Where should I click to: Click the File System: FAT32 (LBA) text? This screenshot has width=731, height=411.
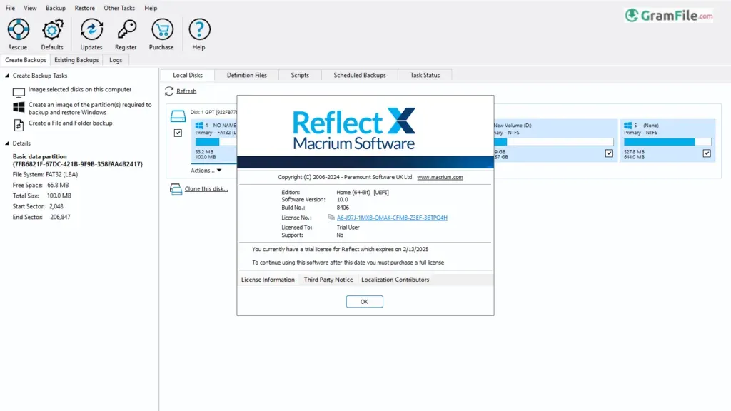[45, 174]
